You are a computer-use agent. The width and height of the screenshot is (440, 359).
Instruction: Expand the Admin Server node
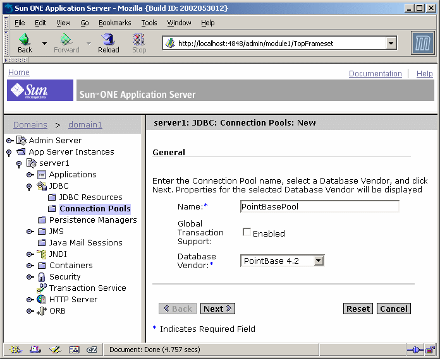[9, 140]
